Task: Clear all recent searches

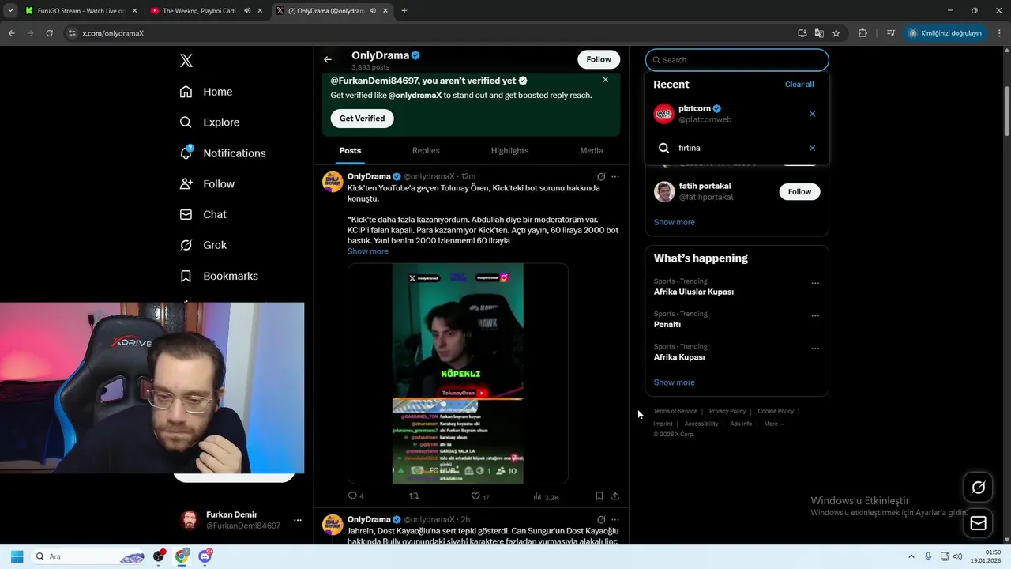Action: click(x=799, y=85)
